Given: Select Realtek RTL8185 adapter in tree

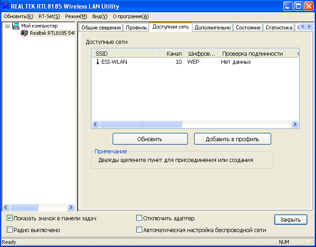Looking at the screenshot, I should click(x=52, y=33).
